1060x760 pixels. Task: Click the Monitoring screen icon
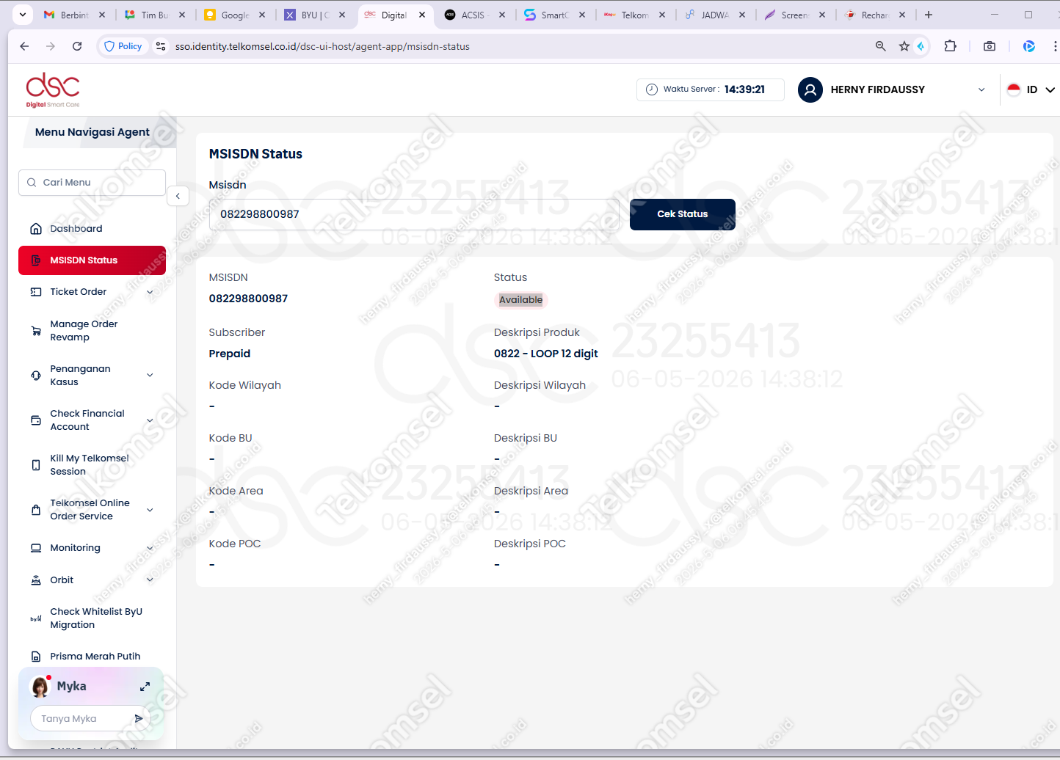(35, 548)
